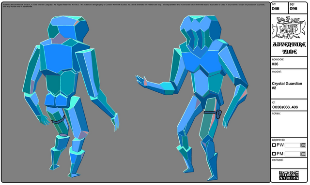Select the scene number 066
The height and width of the screenshot is (185, 310).
[x=276, y=9]
